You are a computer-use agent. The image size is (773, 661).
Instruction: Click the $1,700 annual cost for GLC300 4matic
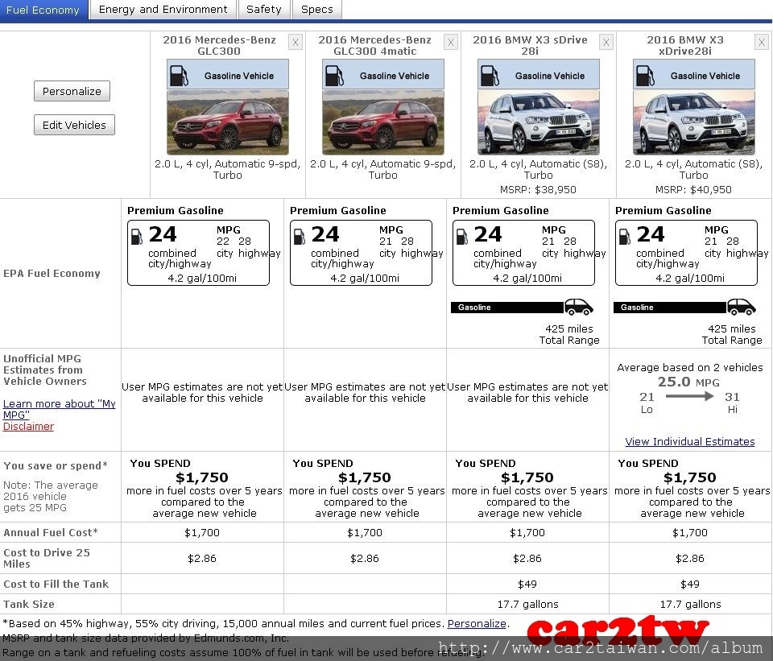point(364,533)
